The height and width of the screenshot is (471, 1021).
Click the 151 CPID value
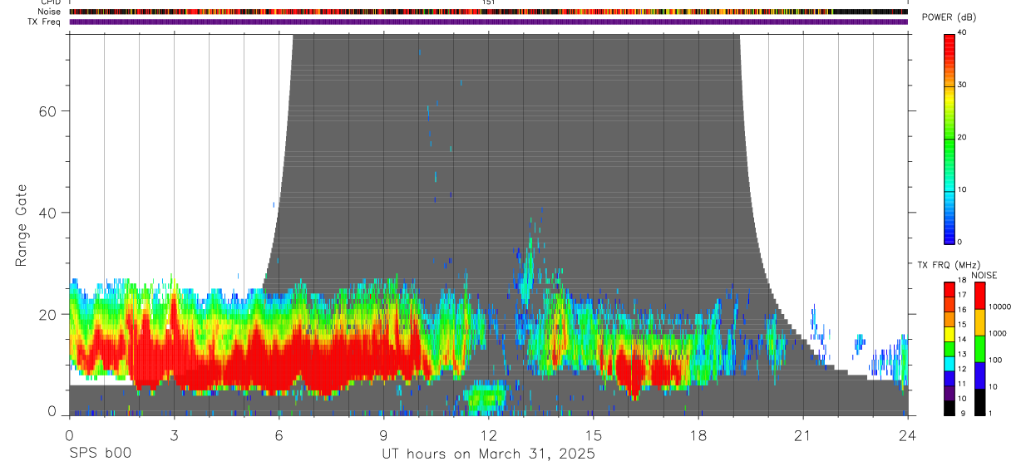tap(489, 2)
